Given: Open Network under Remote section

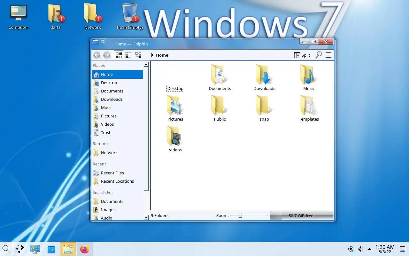Looking at the screenshot, I should 118,153.
